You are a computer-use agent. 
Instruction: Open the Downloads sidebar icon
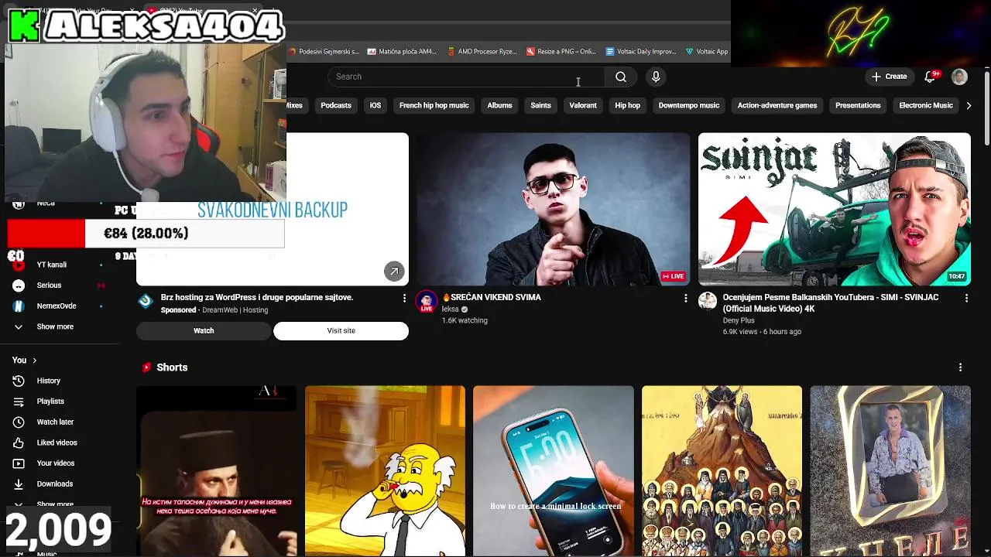[x=19, y=484]
